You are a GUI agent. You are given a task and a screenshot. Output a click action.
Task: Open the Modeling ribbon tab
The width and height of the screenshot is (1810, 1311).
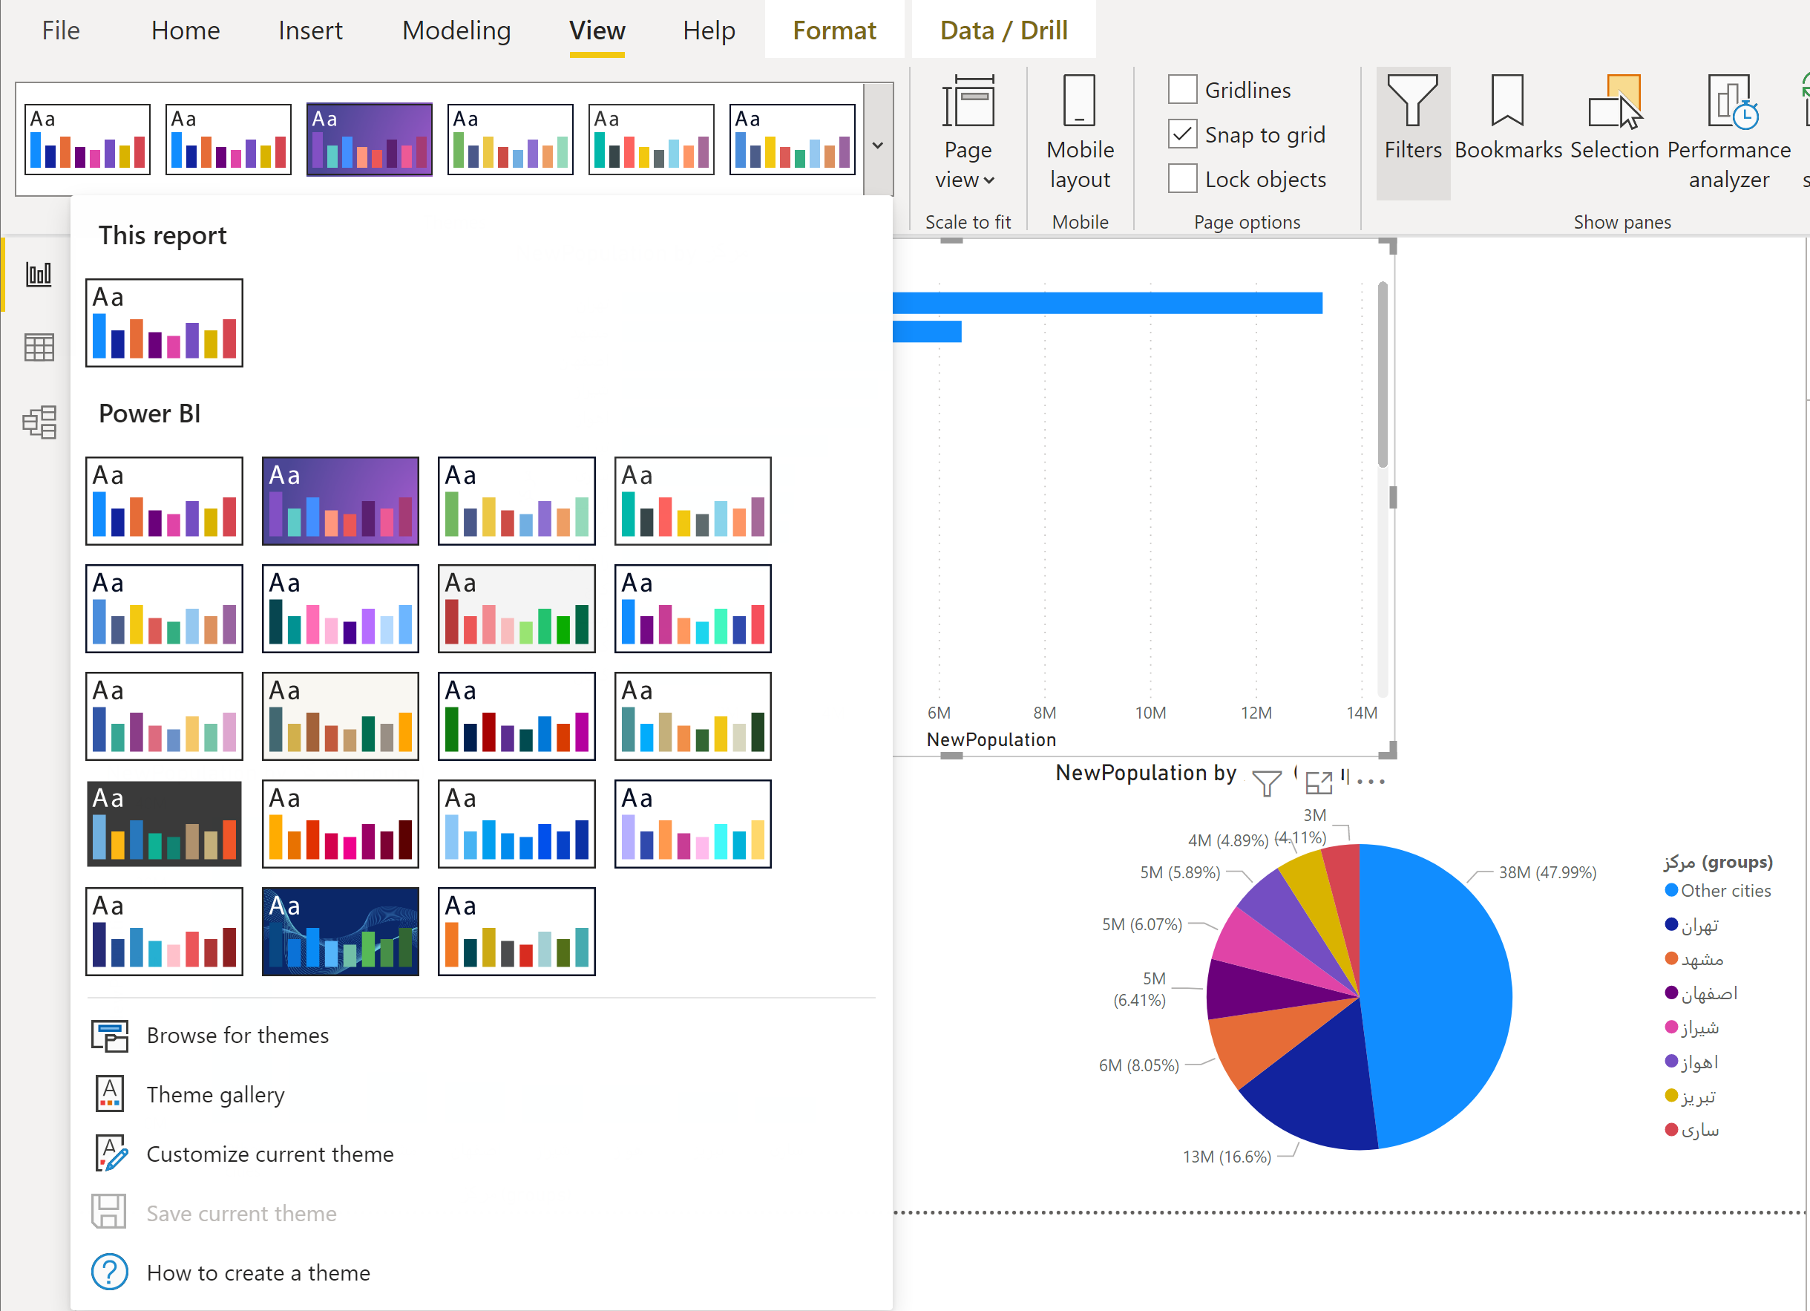(456, 30)
